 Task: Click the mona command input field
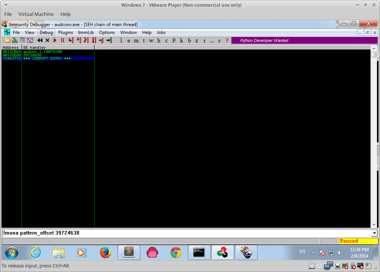[187, 233]
